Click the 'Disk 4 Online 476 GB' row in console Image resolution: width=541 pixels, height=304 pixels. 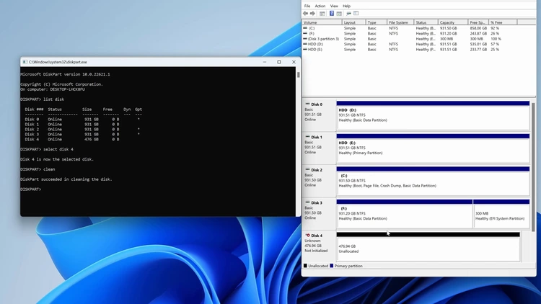pos(71,139)
